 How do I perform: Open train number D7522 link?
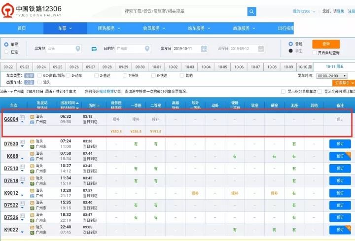click(11, 205)
